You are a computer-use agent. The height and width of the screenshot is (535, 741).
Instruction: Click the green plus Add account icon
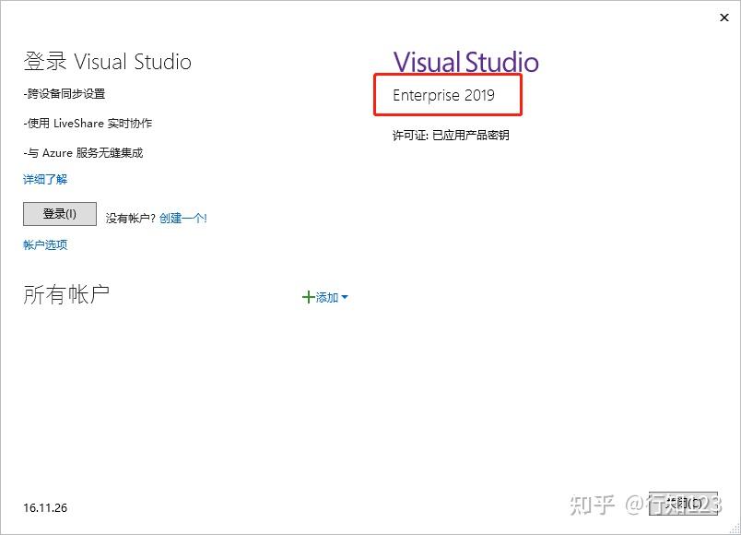click(309, 297)
